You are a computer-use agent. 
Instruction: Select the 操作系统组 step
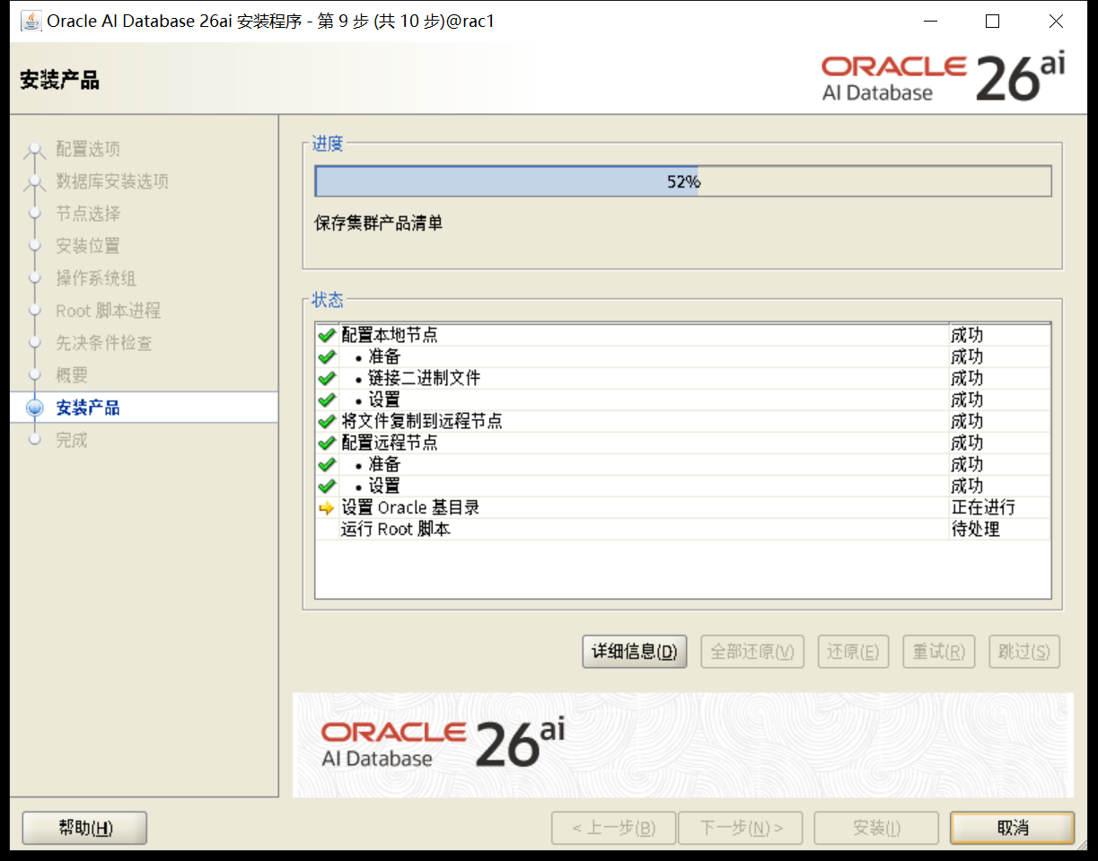tap(96, 278)
